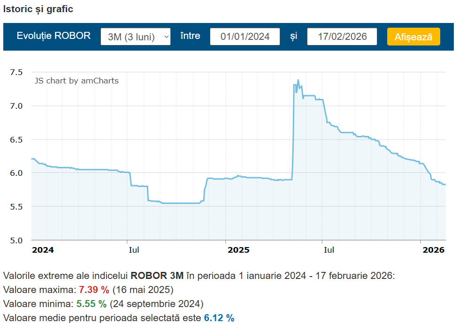Click the blue average value 6.12 %
The width and height of the screenshot is (459, 323).
click(219, 318)
